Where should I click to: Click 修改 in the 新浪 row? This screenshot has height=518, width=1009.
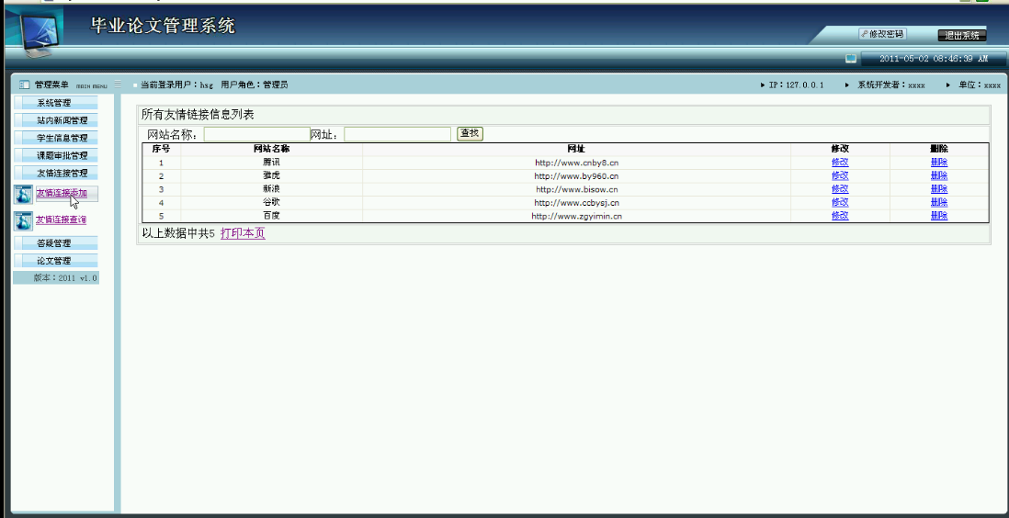click(840, 189)
